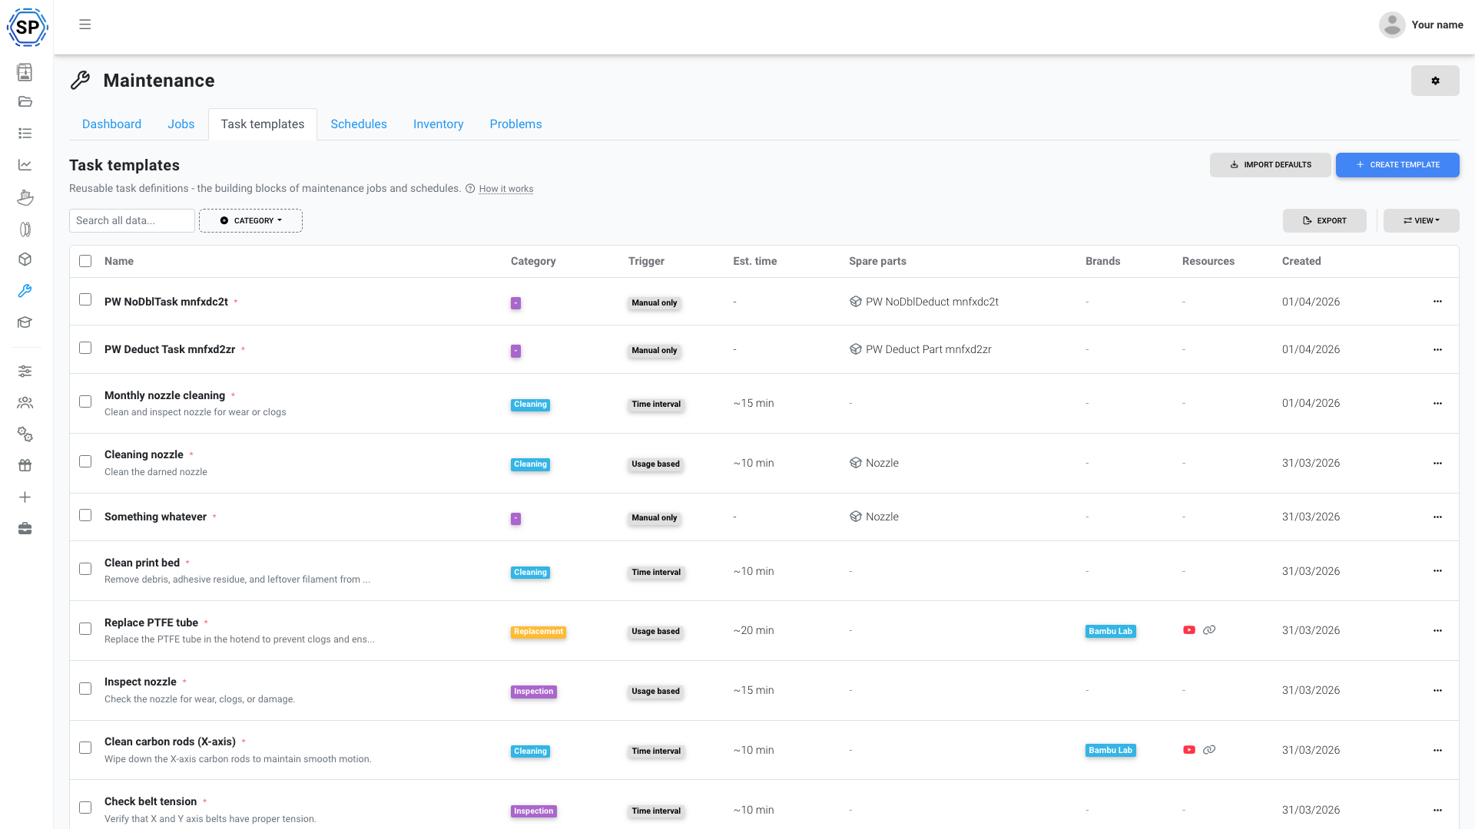Switch to the Schedules tab

point(358,124)
